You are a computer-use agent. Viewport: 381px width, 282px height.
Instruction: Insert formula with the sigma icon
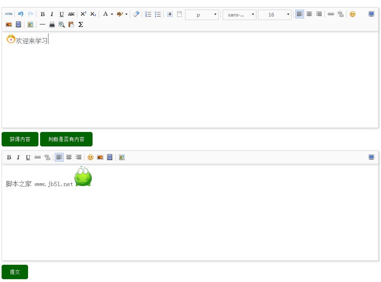coord(81,24)
